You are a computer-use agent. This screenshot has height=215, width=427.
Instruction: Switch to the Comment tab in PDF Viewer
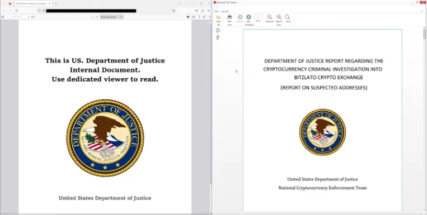(x=225, y=11)
